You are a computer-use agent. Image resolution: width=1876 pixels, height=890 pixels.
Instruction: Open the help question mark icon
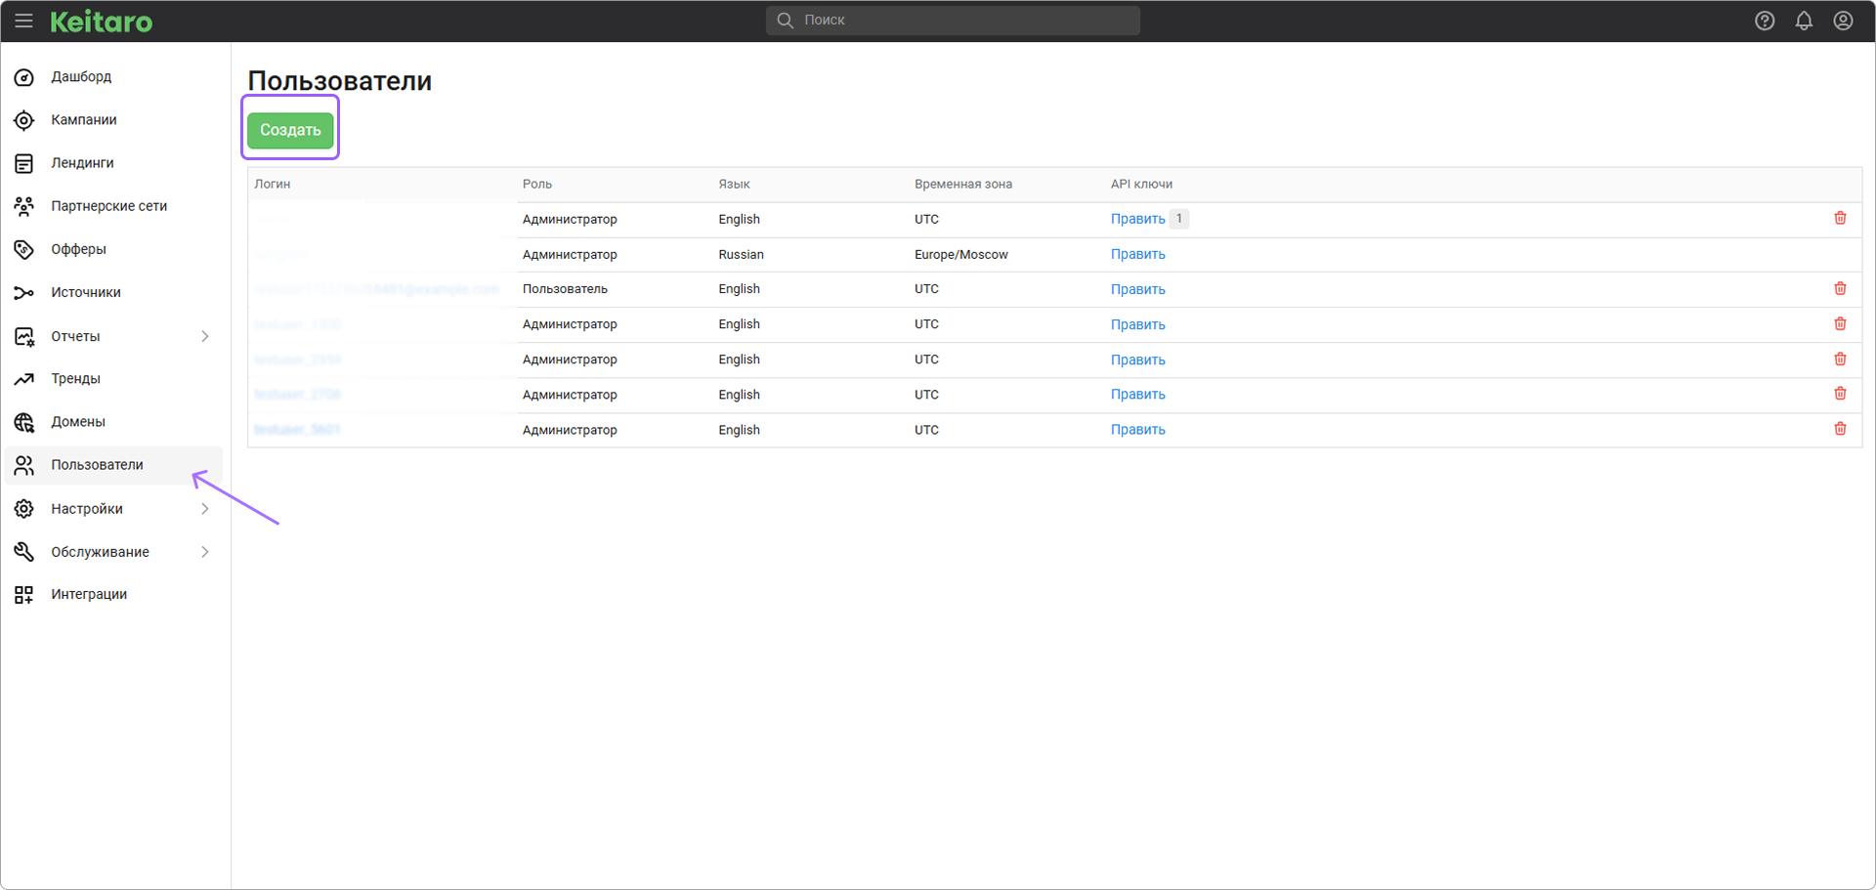pyautogui.click(x=1765, y=21)
